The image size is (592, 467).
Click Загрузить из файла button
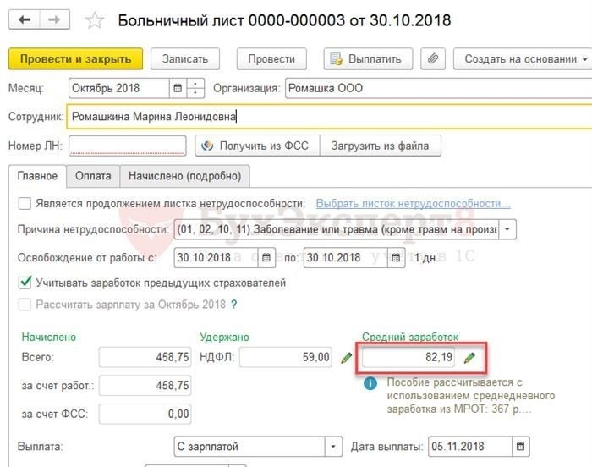point(381,146)
